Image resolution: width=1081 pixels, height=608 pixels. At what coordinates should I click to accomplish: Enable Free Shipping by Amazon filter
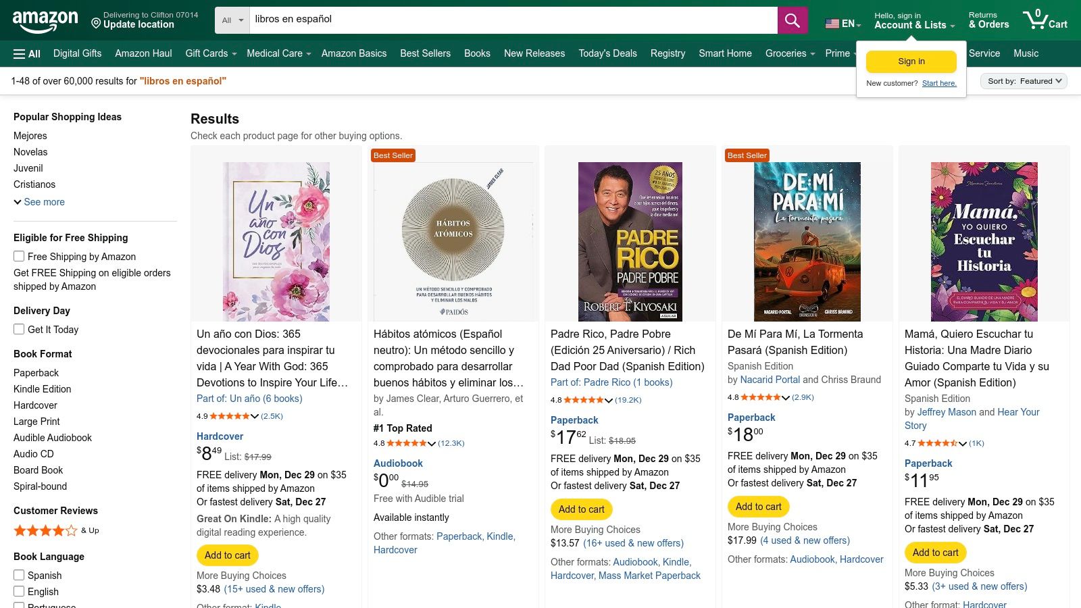pos(18,256)
